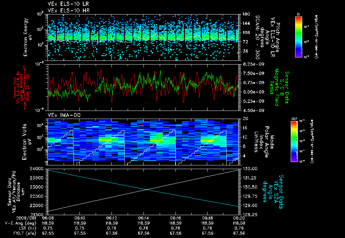The height and width of the screenshot is (238, 345).
Task: Click the "VEx Alt/Venus/Pd Distance km" axis label
Action: click(17, 192)
